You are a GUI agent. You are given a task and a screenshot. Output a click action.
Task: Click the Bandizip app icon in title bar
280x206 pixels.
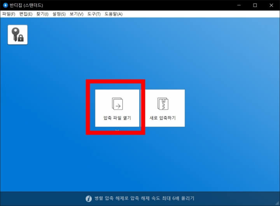tap(5, 5)
